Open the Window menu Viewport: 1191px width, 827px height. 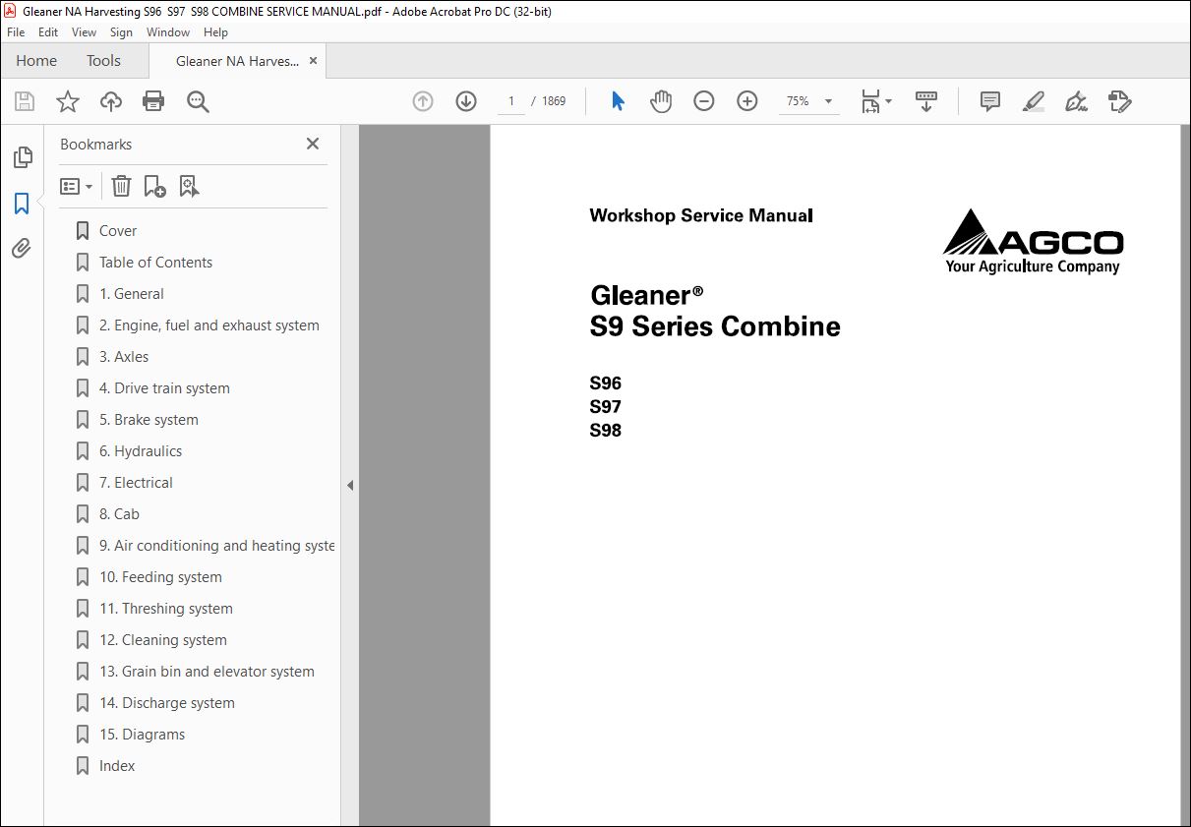click(168, 32)
